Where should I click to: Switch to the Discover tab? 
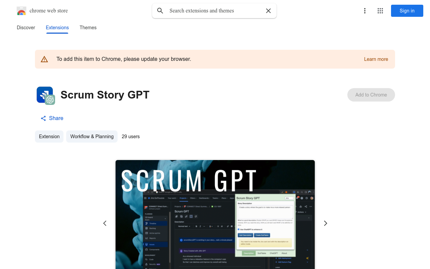coord(26,28)
